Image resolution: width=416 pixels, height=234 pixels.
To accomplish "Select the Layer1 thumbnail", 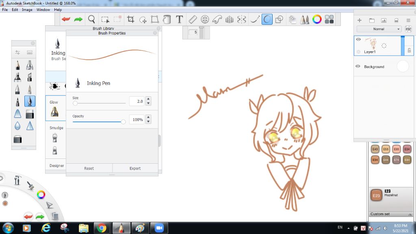I will [371, 43].
